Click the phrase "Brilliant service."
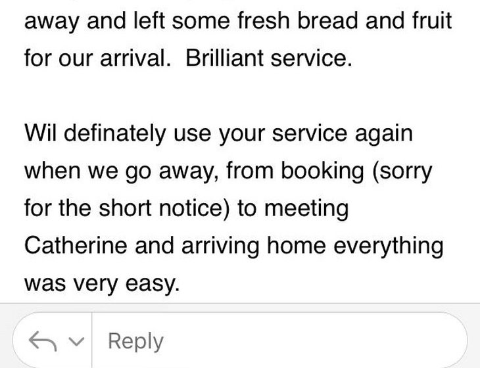The height and width of the screenshot is (368, 480). [270, 58]
